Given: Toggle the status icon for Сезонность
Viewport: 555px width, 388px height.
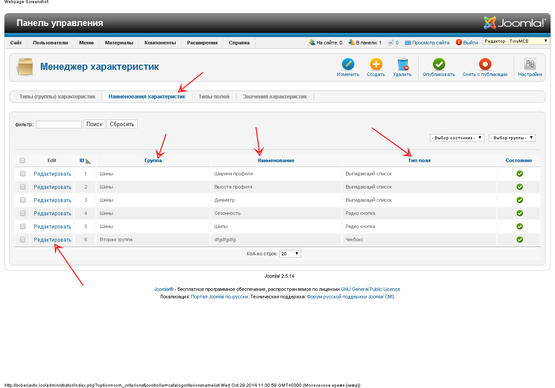Looking at the screenshot, I should click(519, 213).
